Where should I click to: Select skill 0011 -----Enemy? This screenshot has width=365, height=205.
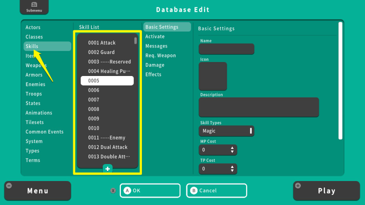point(107,137)
